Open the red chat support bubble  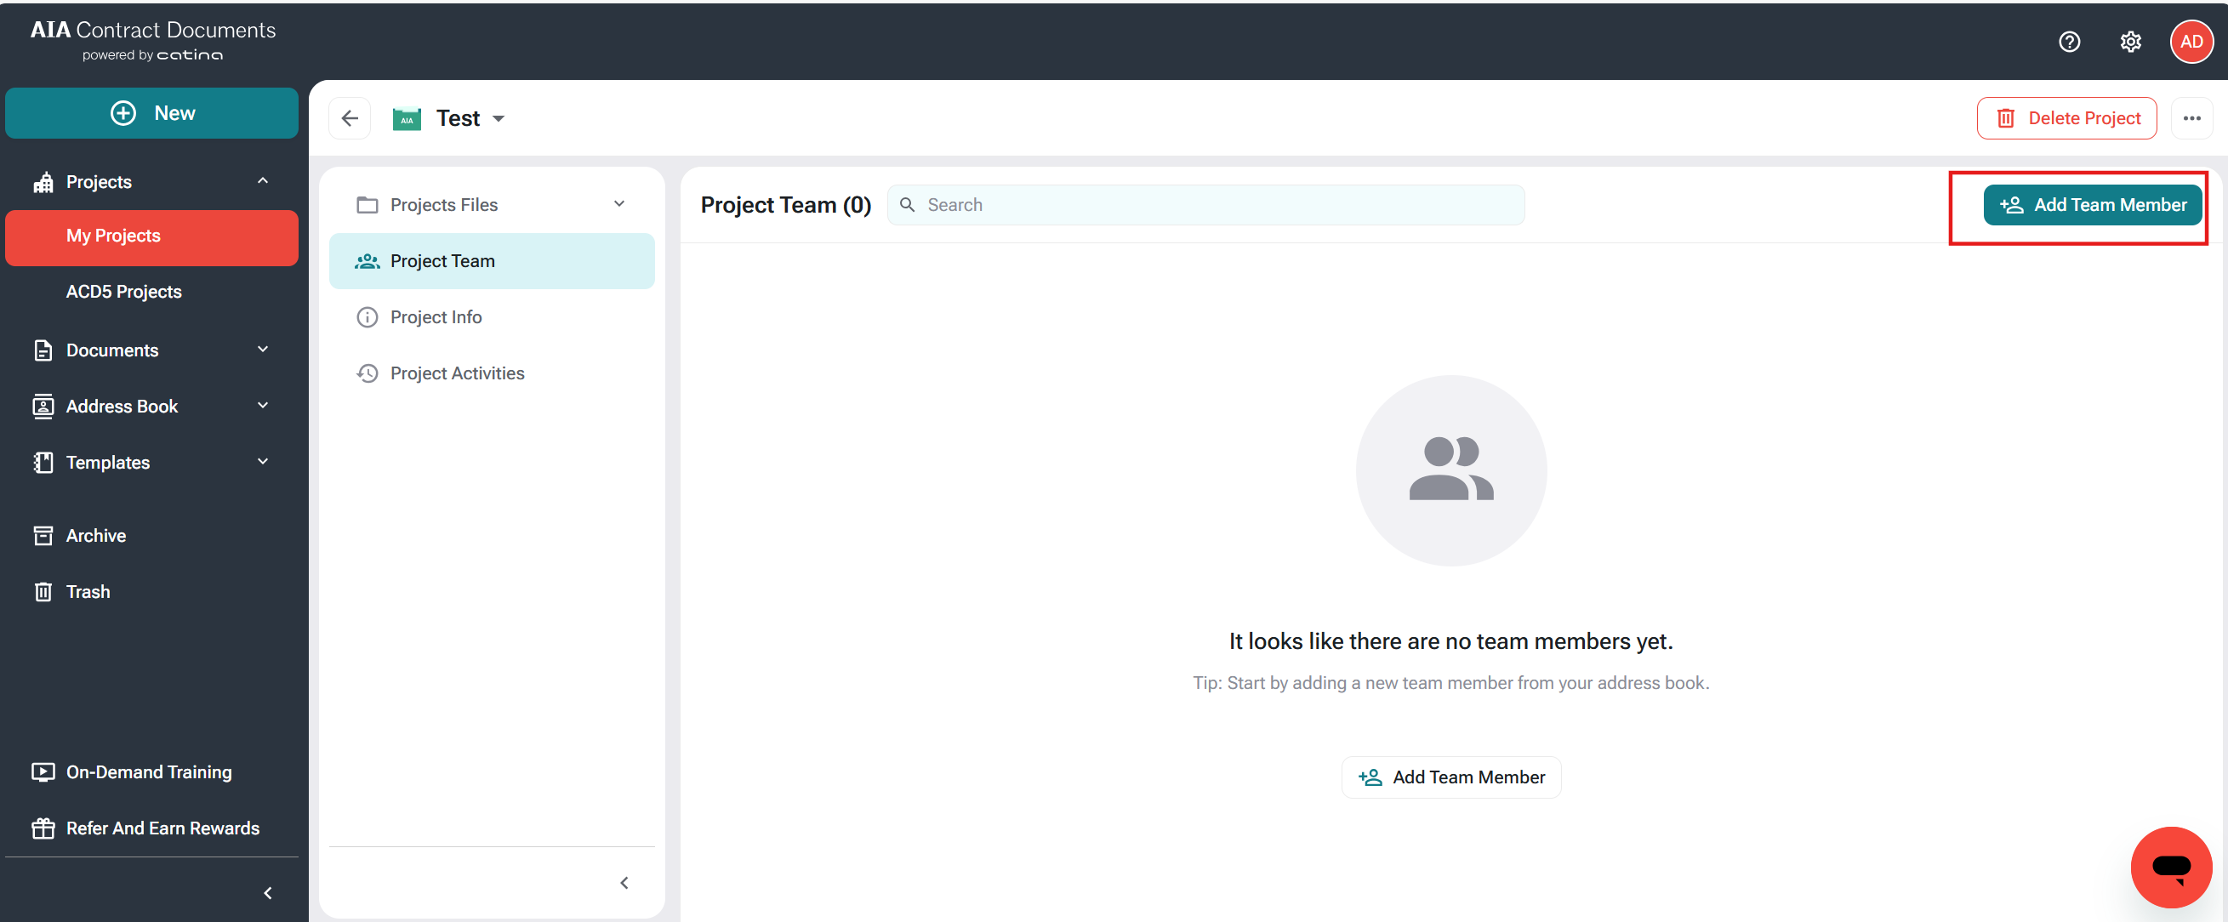pyautogui.click(x=2170, y=866)
